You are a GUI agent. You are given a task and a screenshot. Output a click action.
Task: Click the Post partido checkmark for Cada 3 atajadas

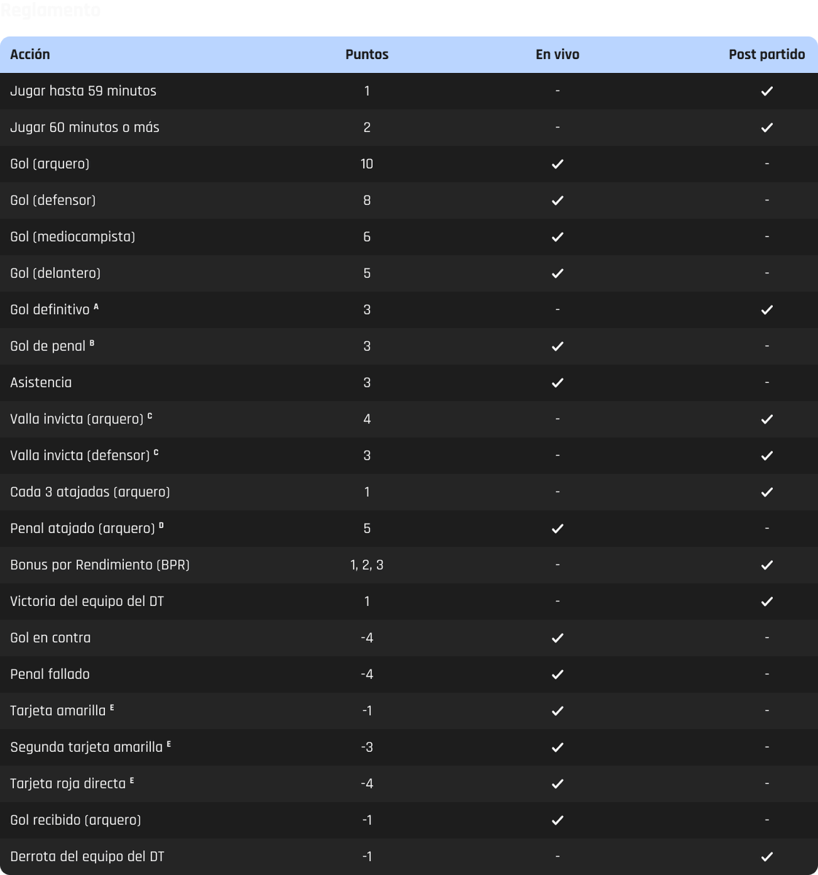point(767,492)
